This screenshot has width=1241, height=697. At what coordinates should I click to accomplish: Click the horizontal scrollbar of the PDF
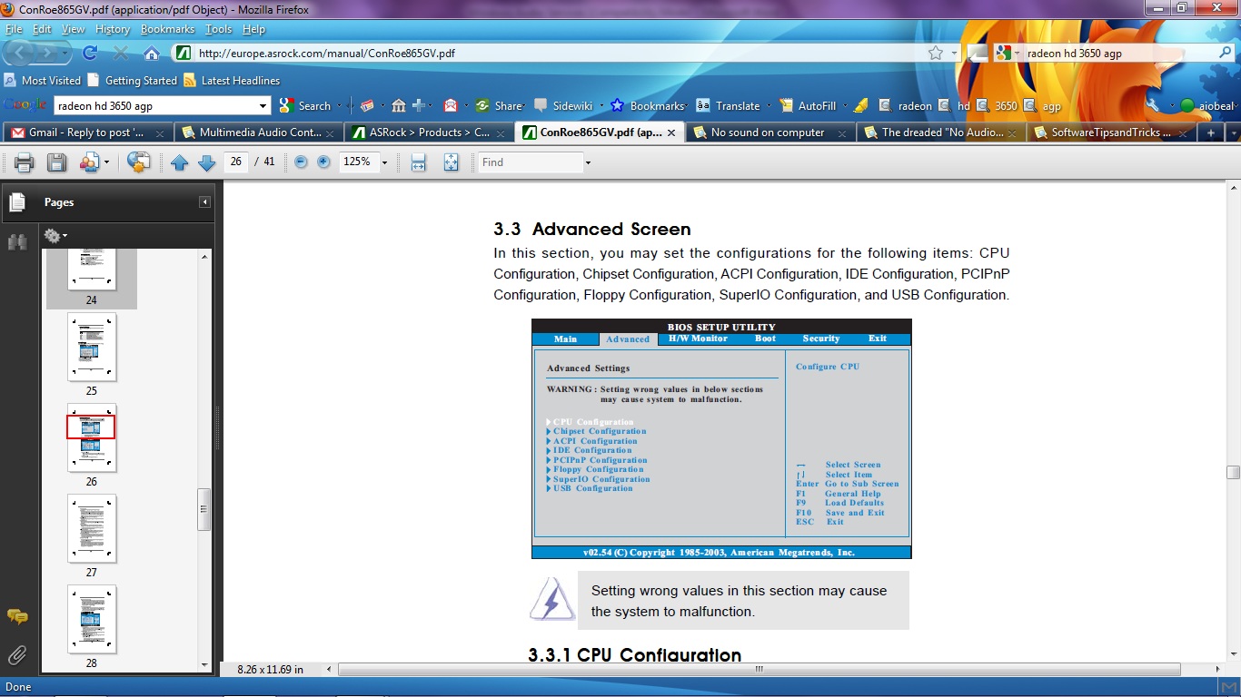pos(759,670)
